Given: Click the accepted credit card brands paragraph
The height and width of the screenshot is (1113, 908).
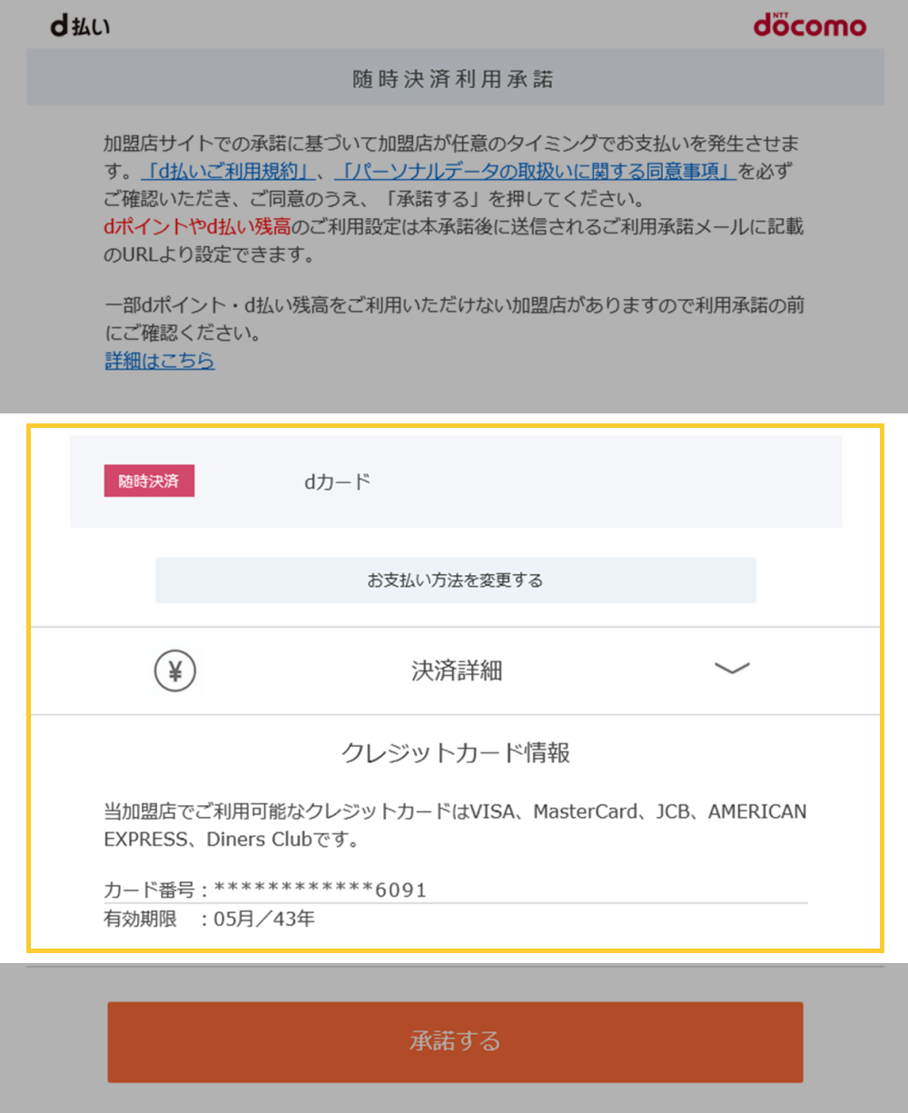Looking at the screenshot, I should [x=455, y=825].
